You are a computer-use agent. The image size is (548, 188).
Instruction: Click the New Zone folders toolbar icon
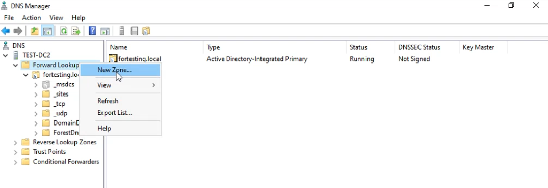click(x=146, y=31)
